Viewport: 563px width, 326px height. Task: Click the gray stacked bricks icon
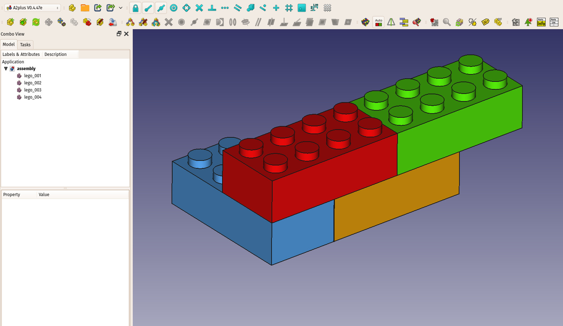tap(74, 22)
